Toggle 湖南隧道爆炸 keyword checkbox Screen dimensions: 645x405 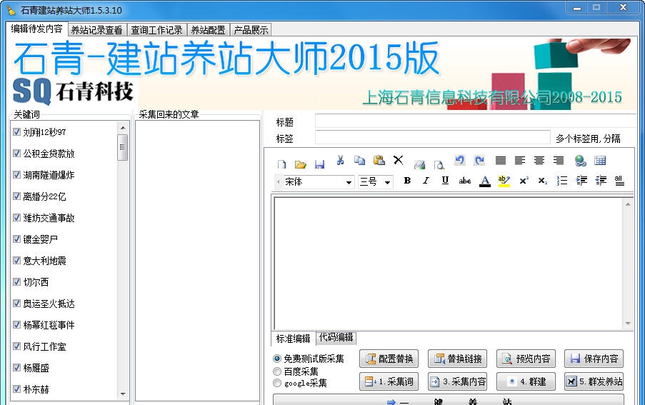(17, 174)
